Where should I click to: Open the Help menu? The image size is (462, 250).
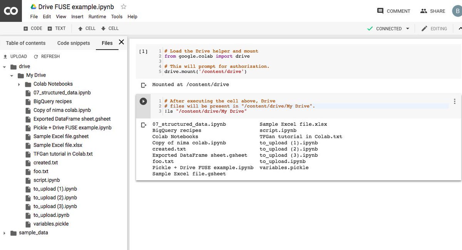click(x=132, y=17)
